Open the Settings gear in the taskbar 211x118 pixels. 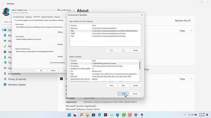point(136,115)
